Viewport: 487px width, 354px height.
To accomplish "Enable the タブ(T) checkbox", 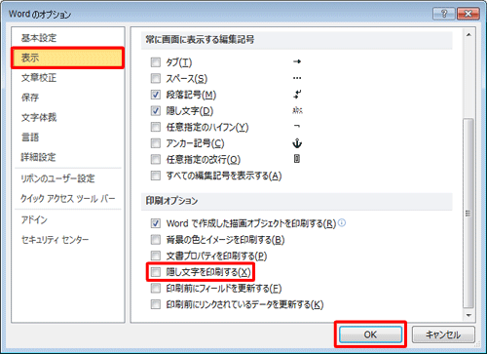I will pos(156,61).
